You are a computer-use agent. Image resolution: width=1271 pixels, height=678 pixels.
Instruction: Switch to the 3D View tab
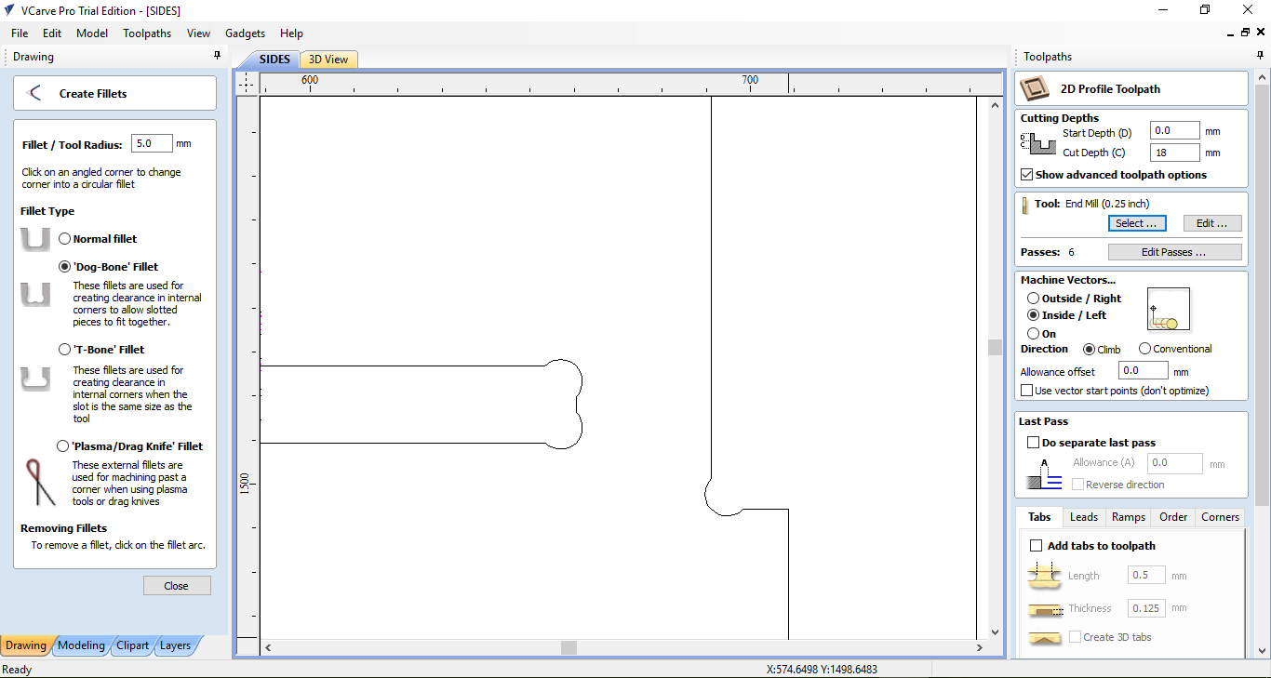tap(328, 60)
